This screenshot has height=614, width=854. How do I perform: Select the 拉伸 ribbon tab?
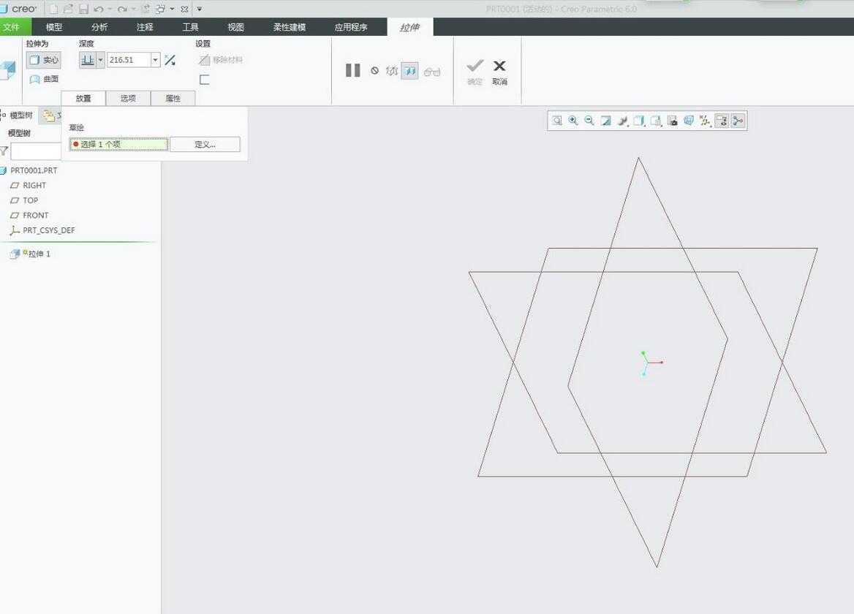[409, 27]
